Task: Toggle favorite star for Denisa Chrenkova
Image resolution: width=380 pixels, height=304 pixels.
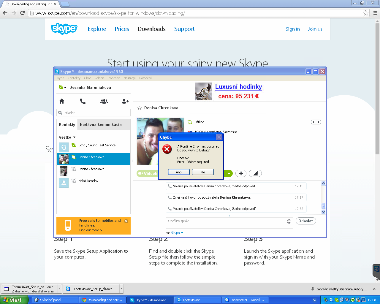Action: [x=140, y=108]
